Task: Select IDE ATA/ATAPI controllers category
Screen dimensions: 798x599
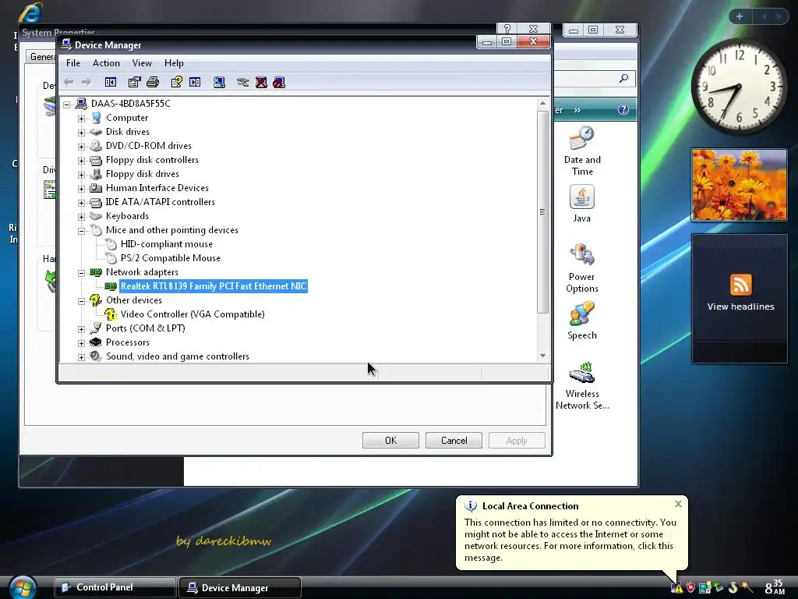Action: (x=161, y=202)
